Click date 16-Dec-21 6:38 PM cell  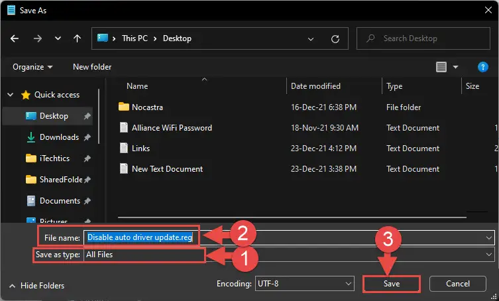323,107
